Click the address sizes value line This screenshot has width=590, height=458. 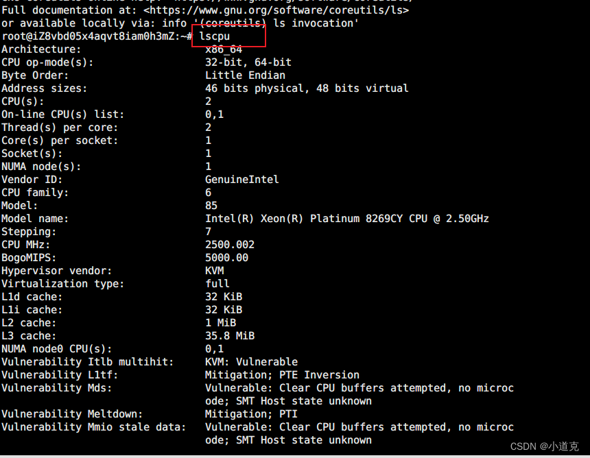pyautogui.click(x=307, y=88)
